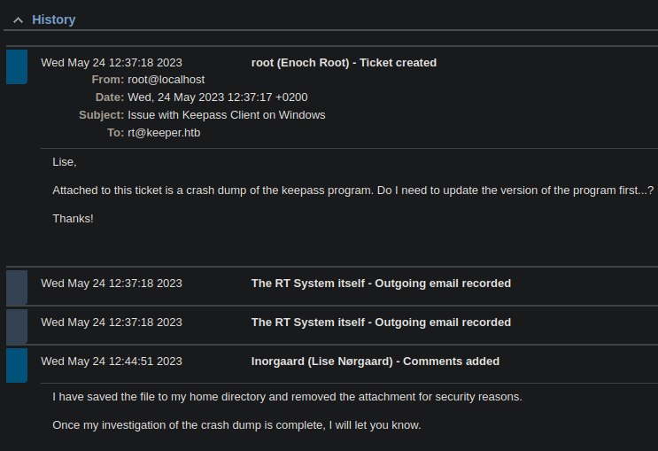The width and height of the screenshot is (658, 451).
Task: Click the crash dump message paragraph
Action: pos(352,191)
